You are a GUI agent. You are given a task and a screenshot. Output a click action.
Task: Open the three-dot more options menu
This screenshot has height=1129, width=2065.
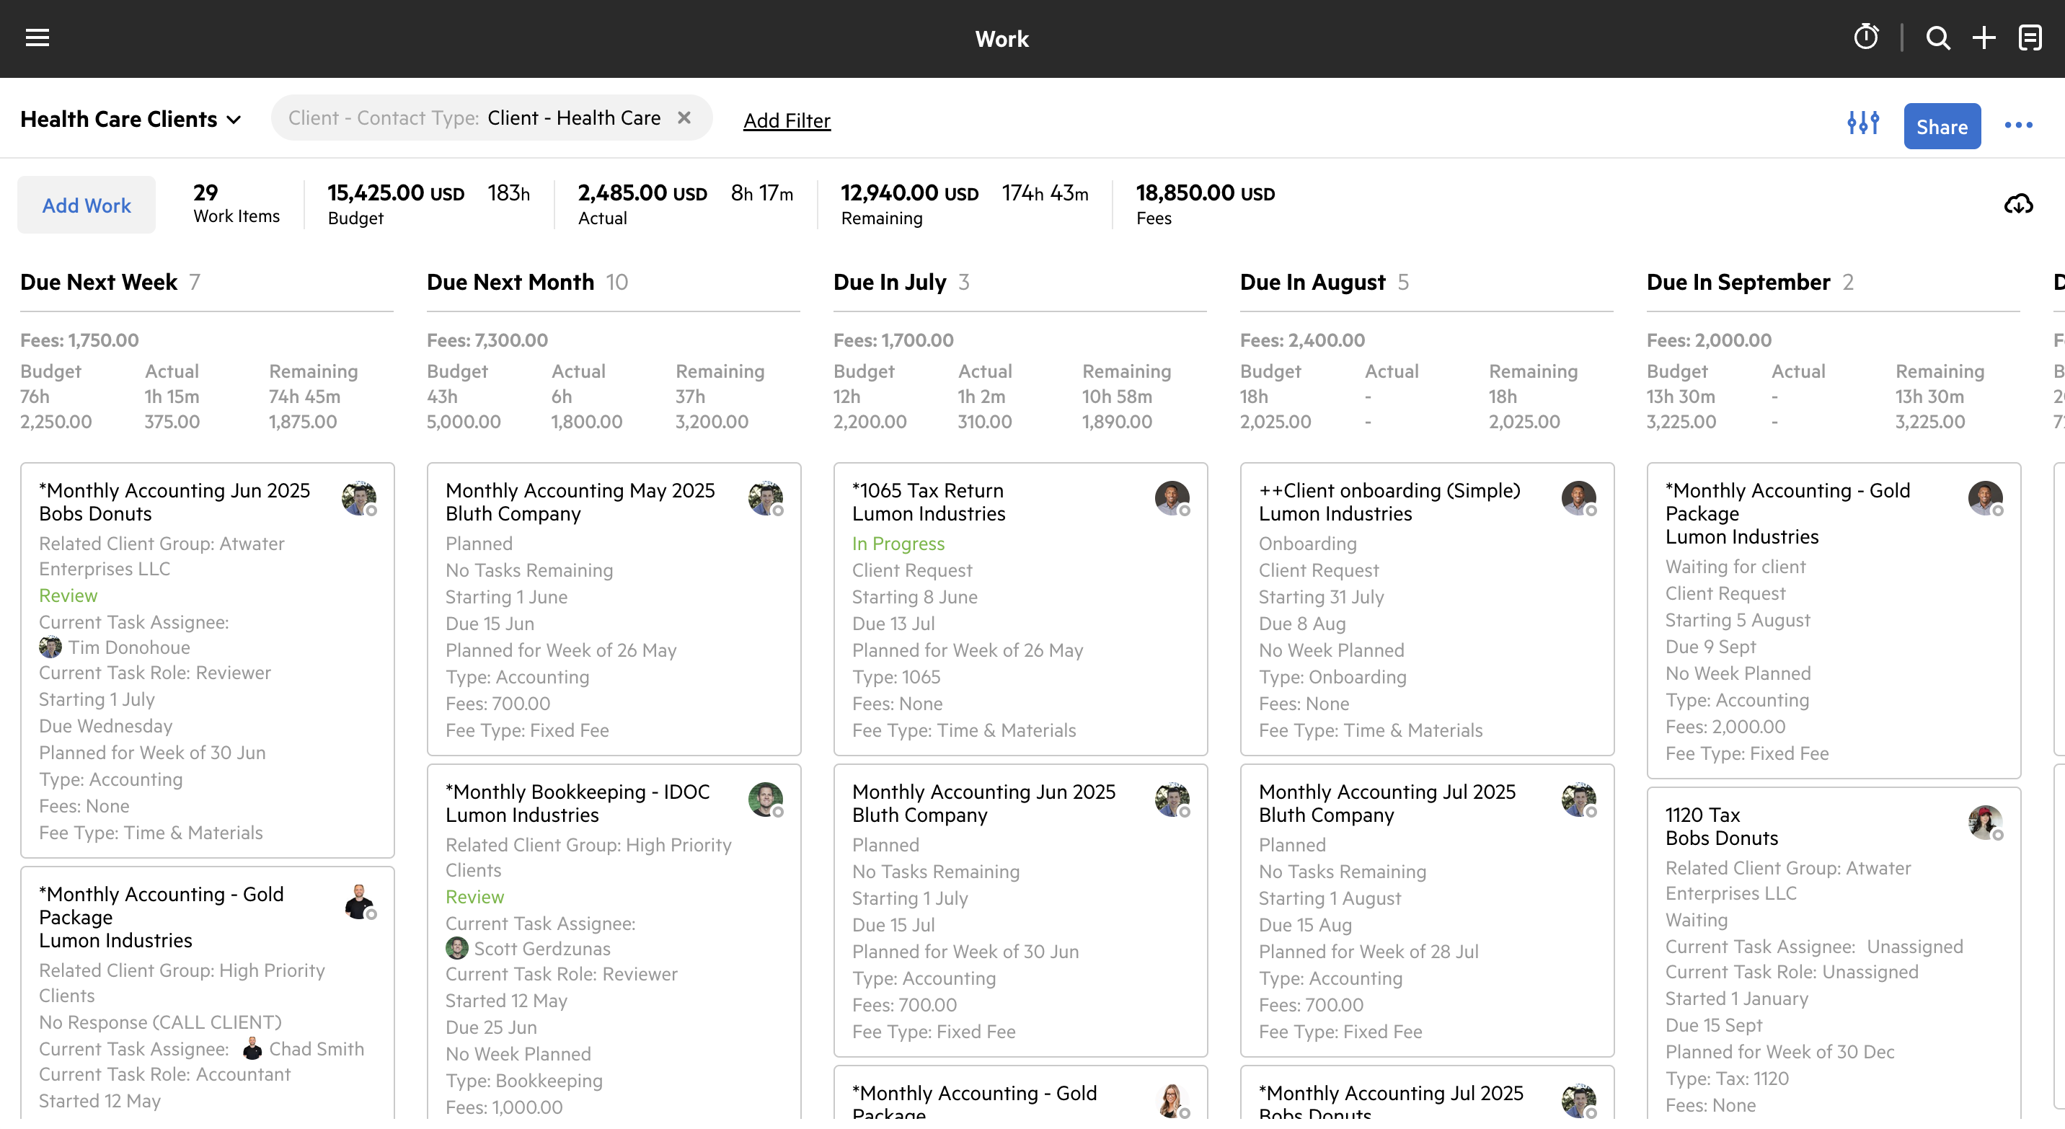(2017, 125)
